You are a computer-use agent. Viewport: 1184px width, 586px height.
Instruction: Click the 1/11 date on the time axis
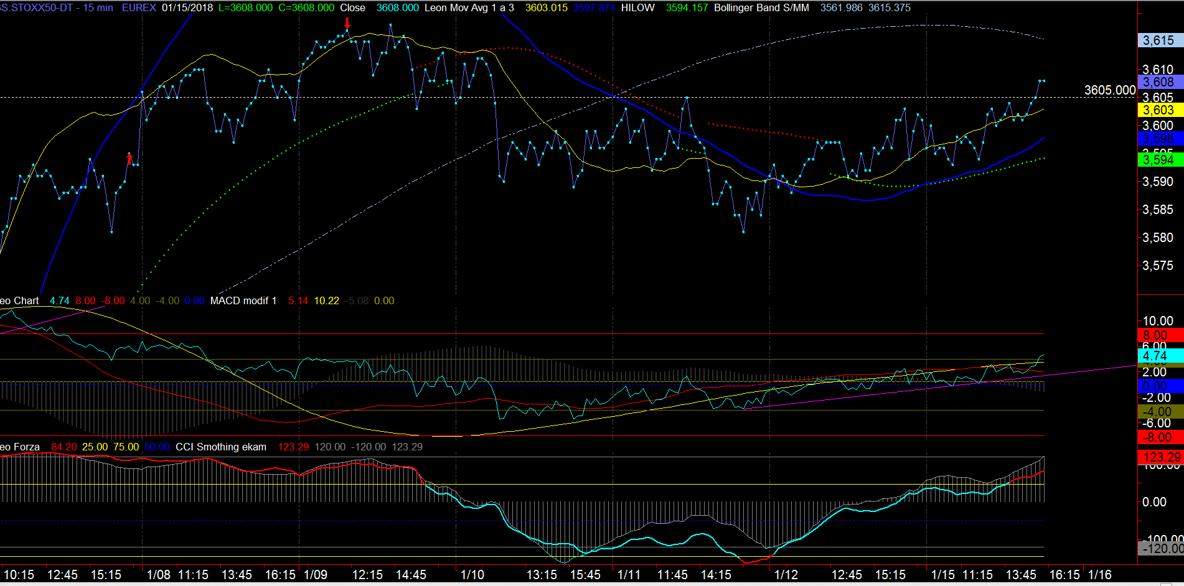629,575
